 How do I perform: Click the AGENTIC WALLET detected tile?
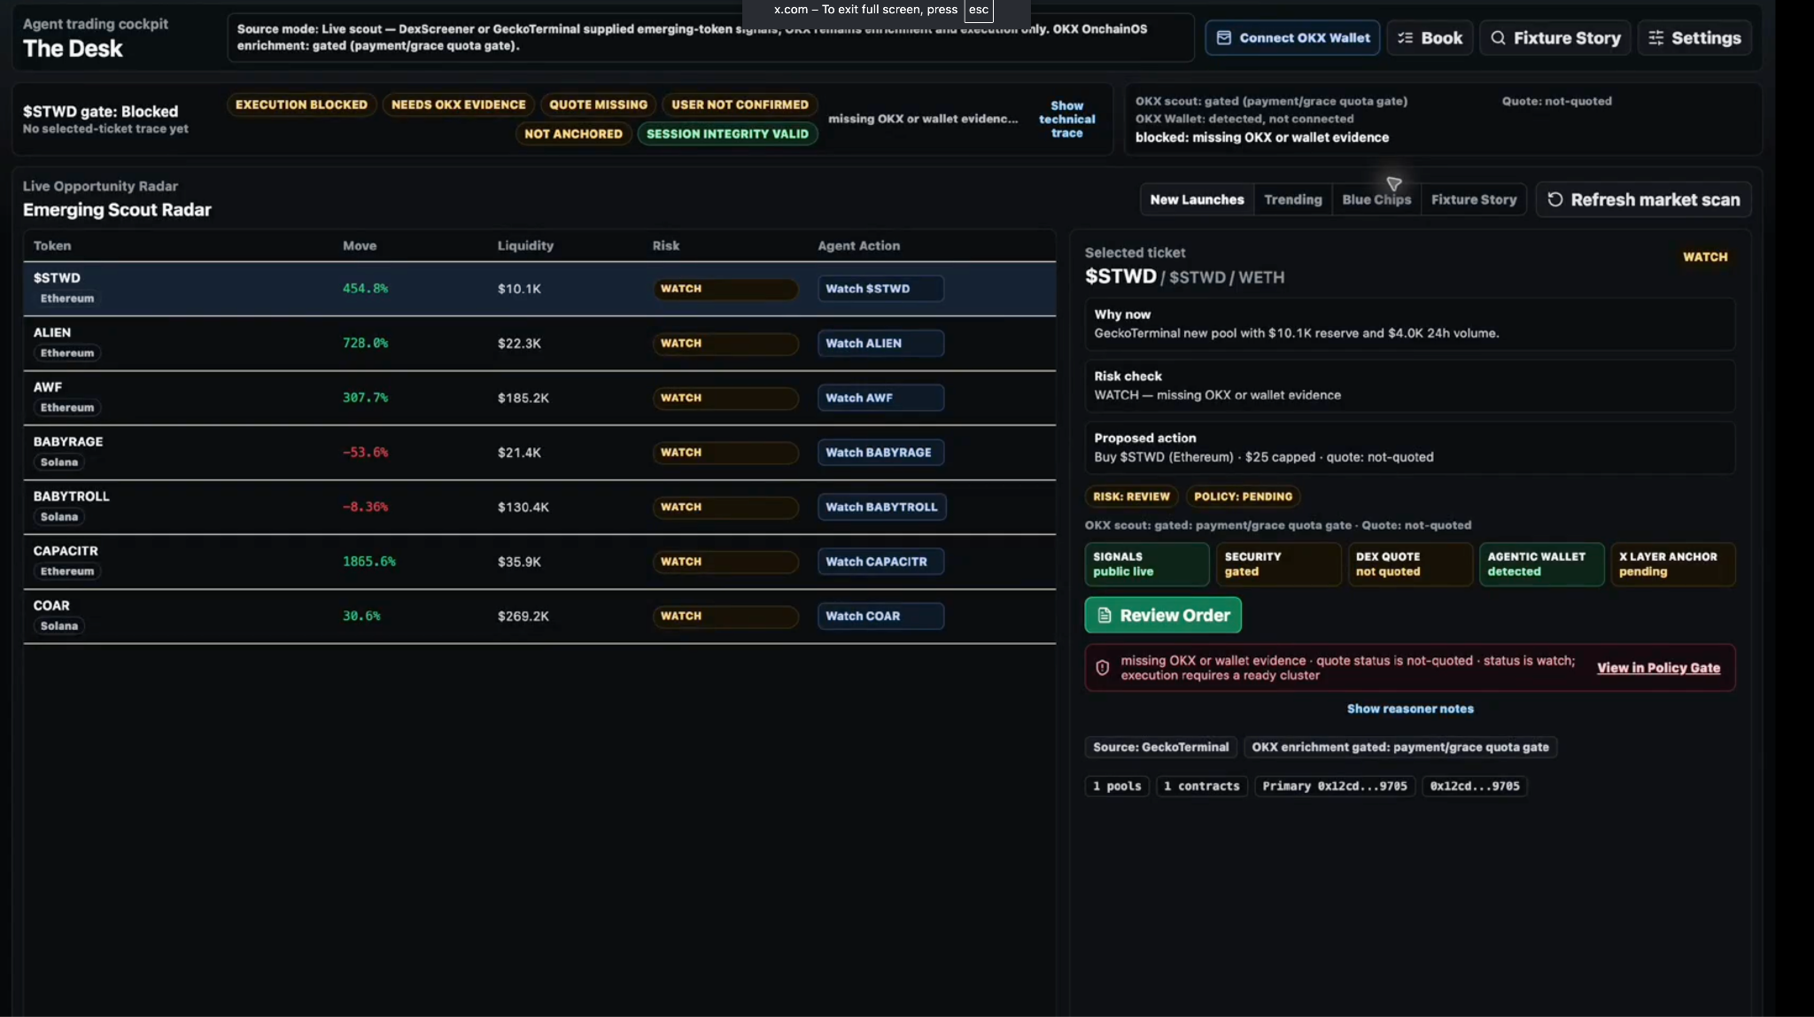point(1541,564)
